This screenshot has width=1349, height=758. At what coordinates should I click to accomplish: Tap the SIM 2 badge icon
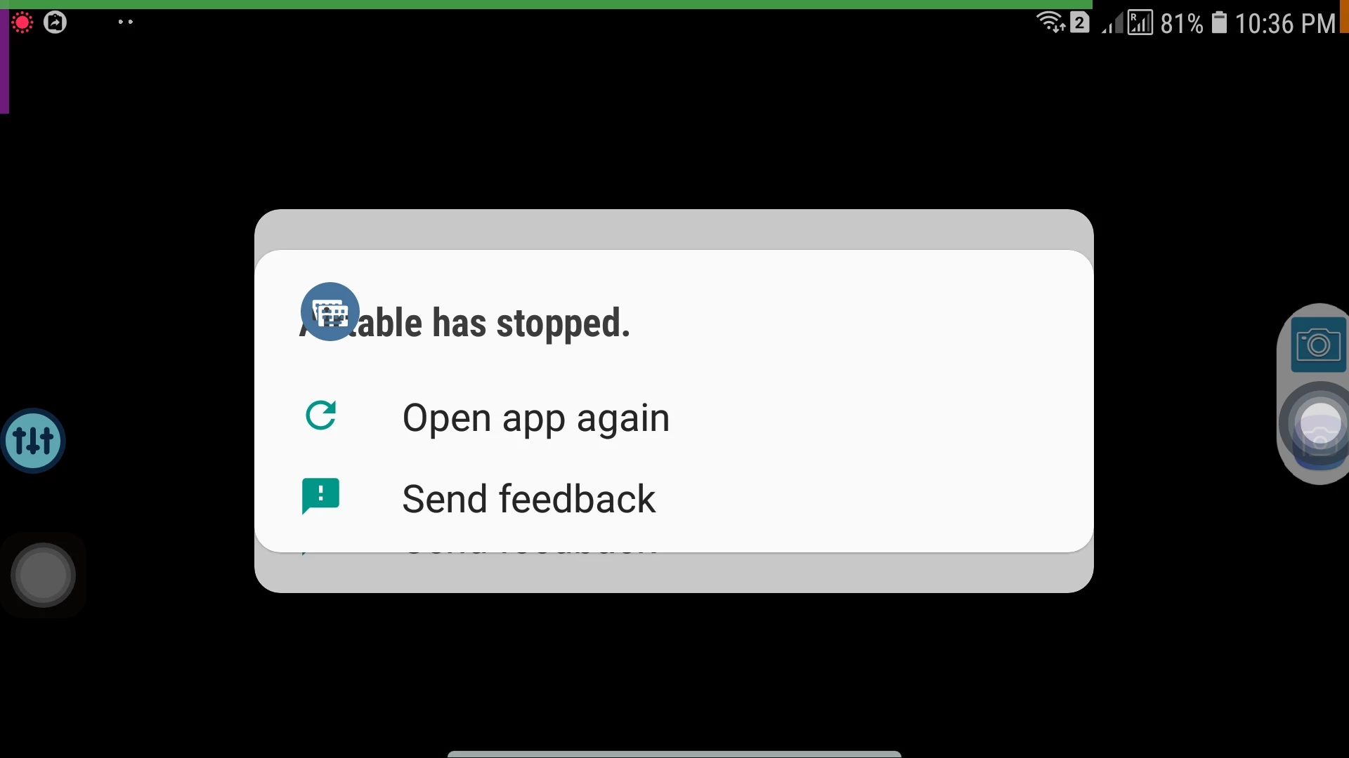1080,22
